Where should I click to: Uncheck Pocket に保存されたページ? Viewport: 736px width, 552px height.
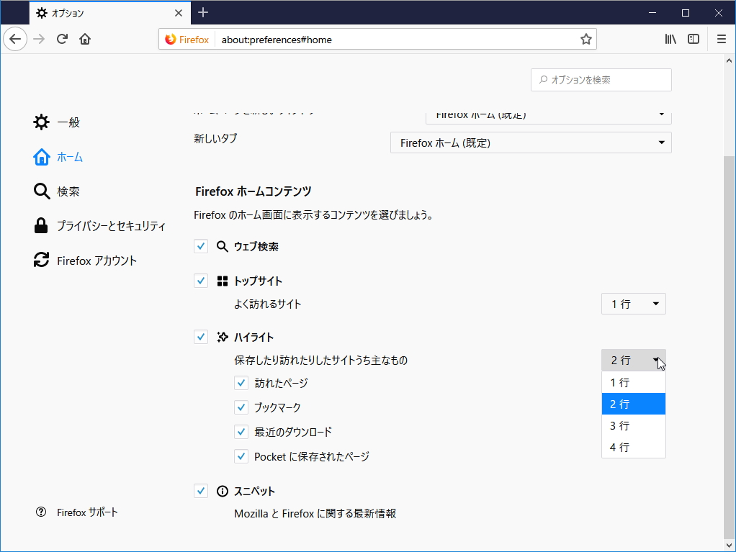coord(241,456)
